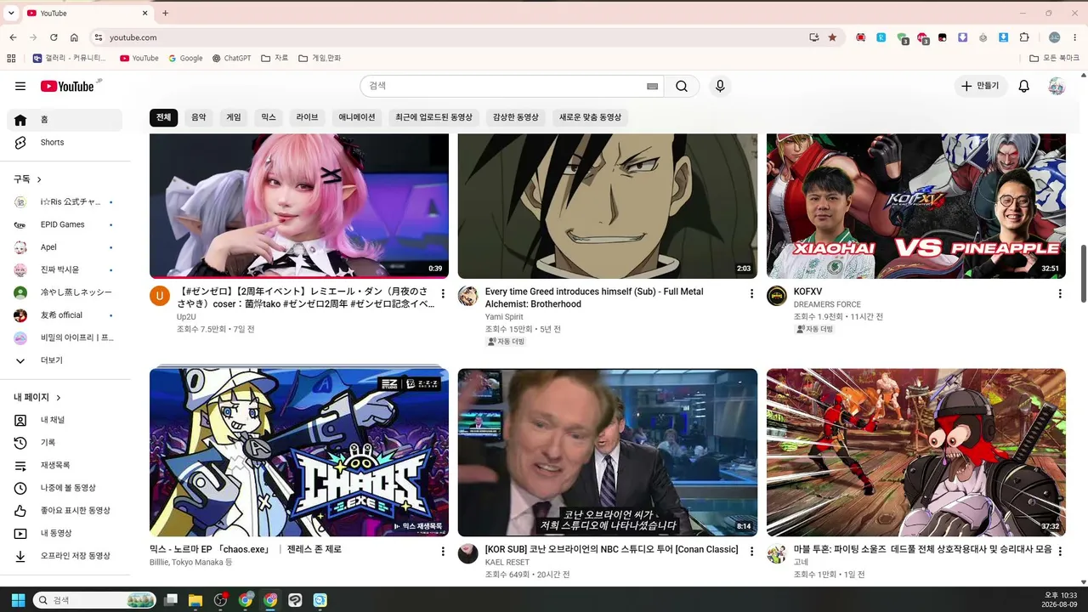
Task: Open the Chrome profile avatar
Action: point(1055,37)
